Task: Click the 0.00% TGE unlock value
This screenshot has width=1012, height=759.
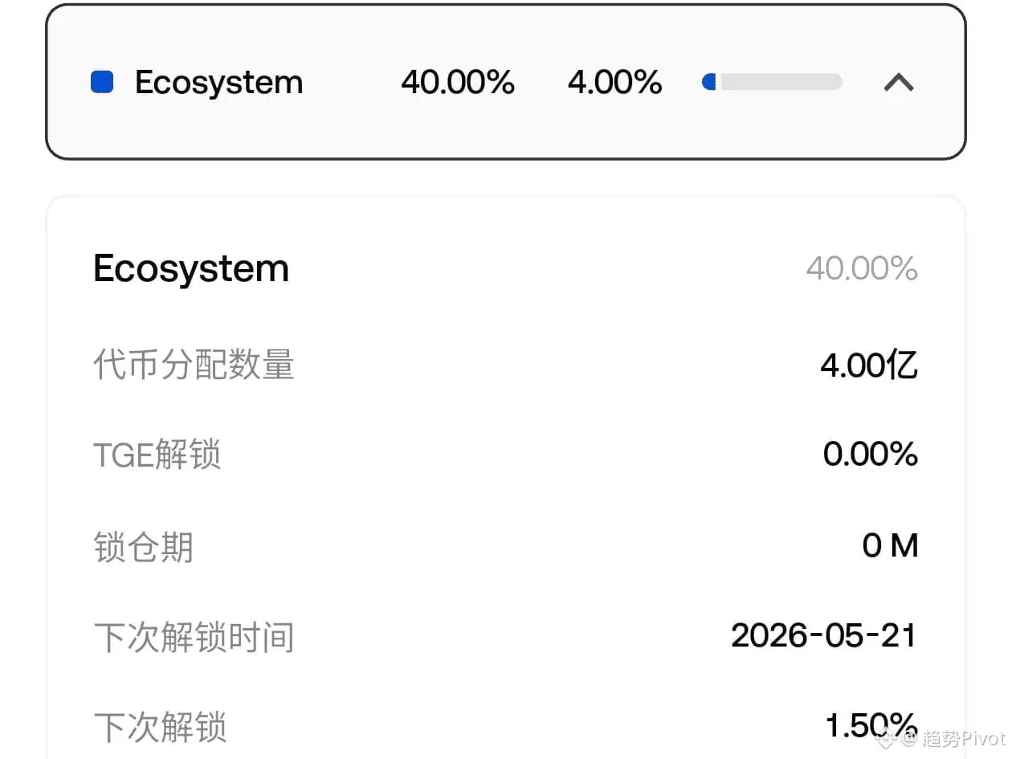Action: point(870,455)
